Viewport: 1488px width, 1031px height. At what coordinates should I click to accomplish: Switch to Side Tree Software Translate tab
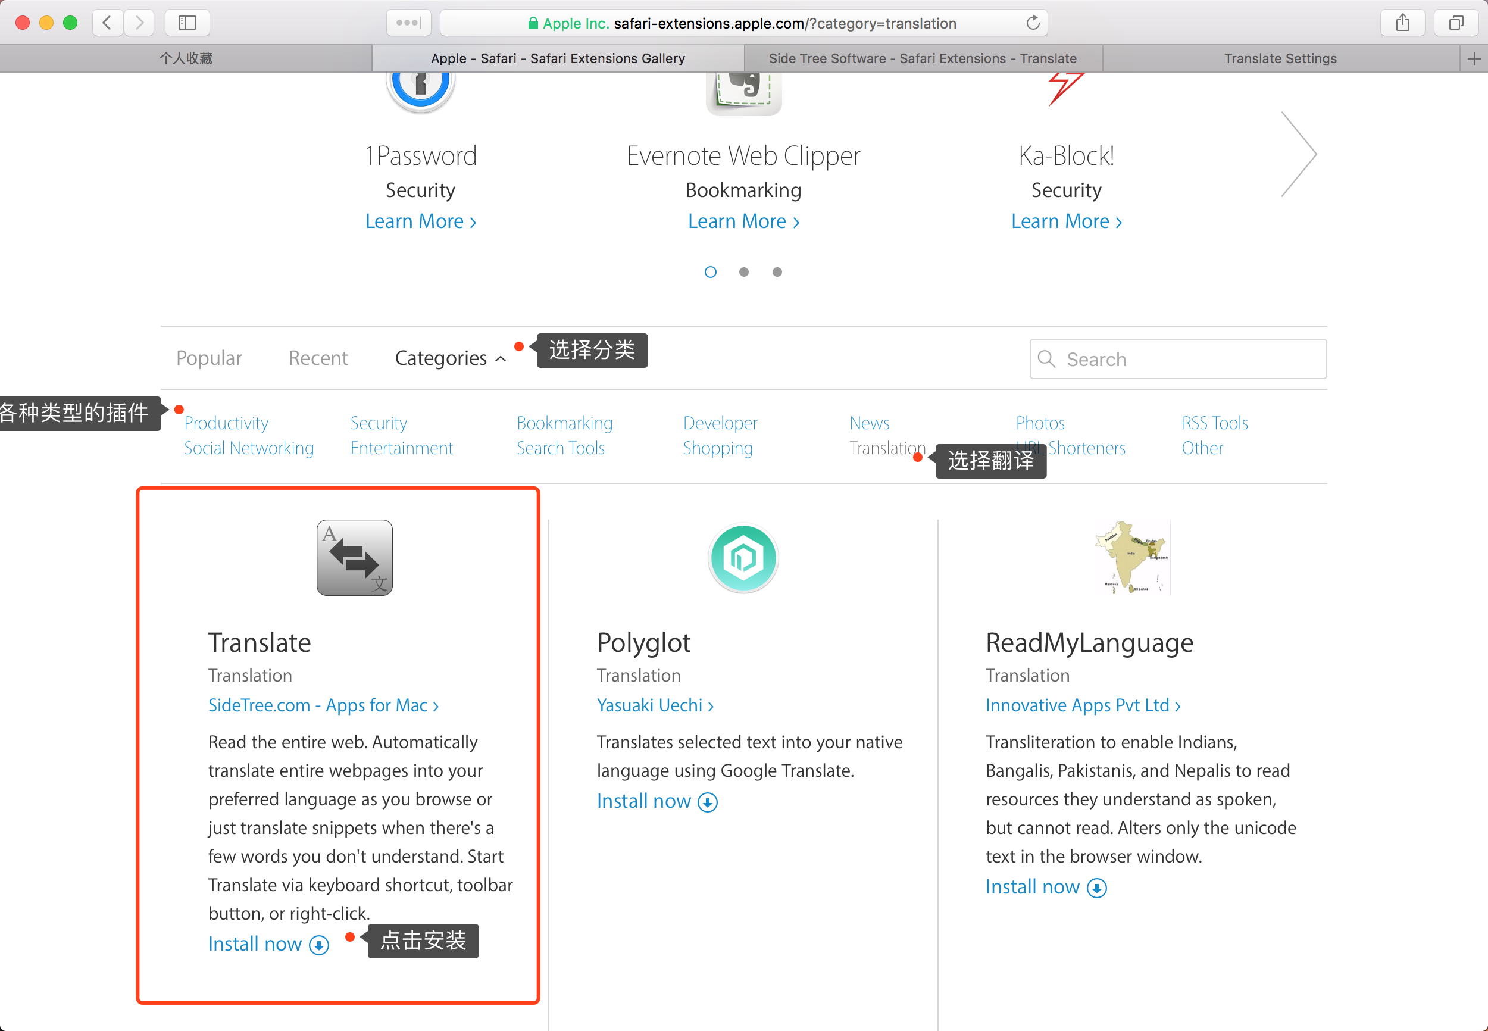[x=923, y=59]
